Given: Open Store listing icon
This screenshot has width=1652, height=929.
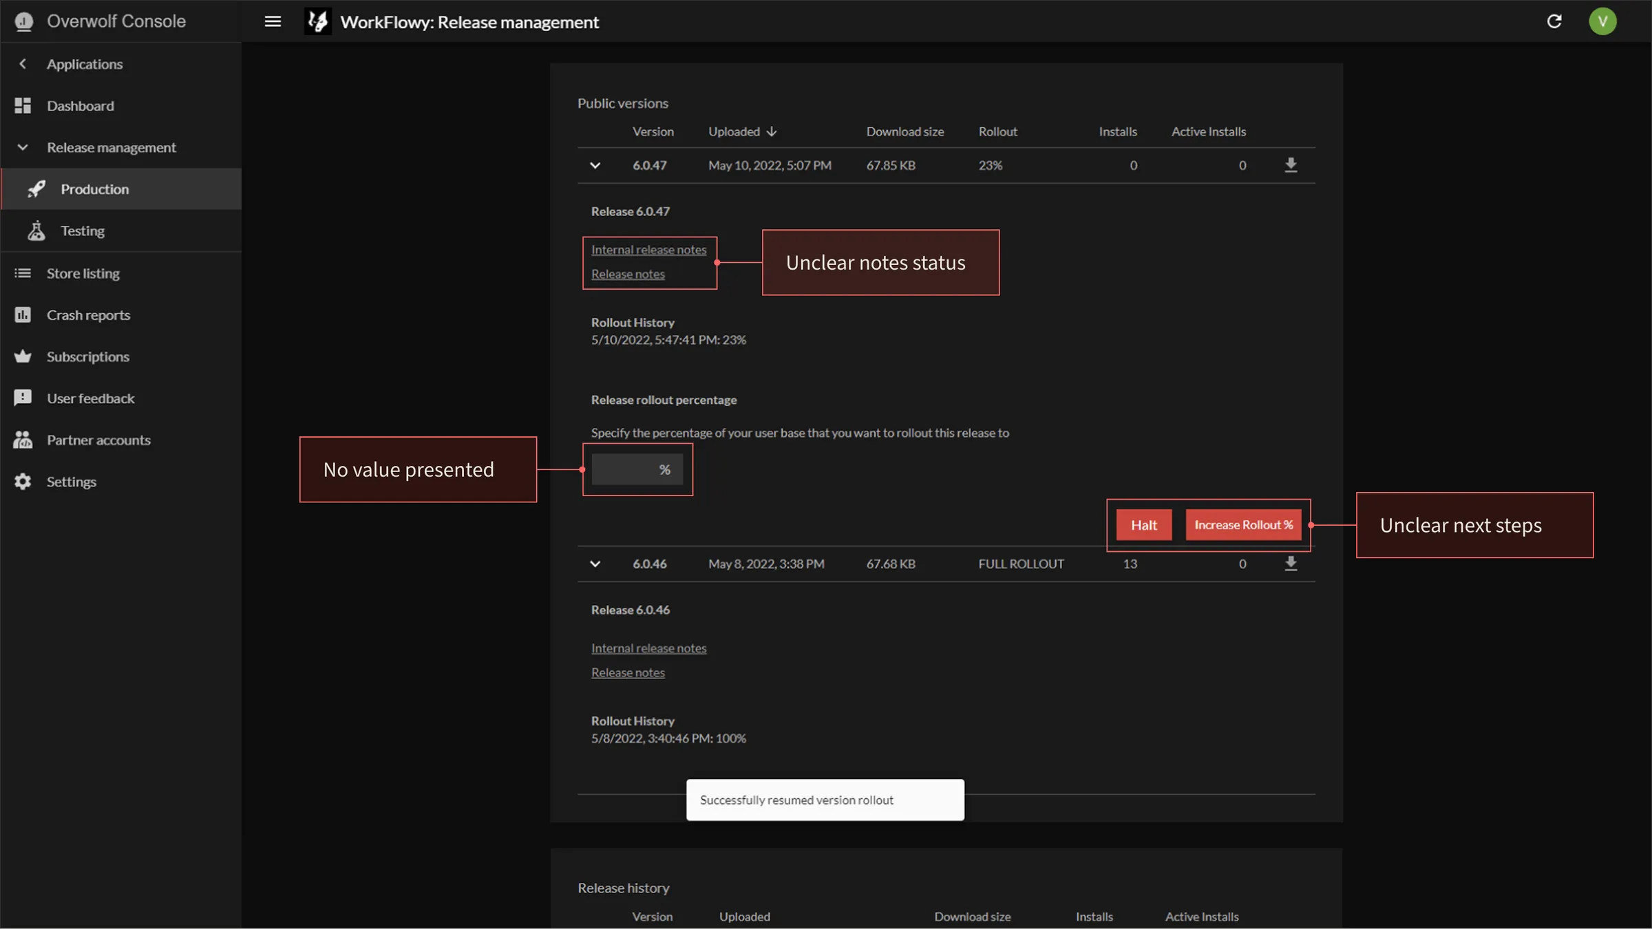Looking at the screenshot, I should (23, 273).
